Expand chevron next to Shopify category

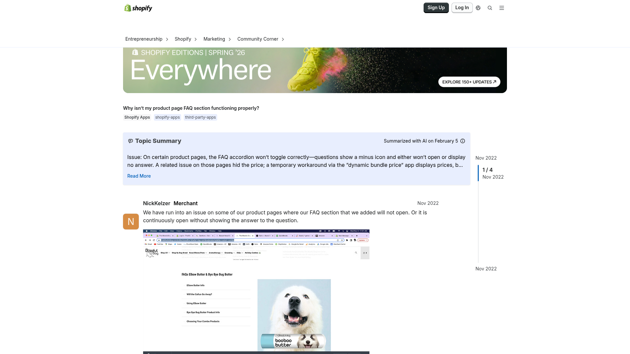click(196, 39)
